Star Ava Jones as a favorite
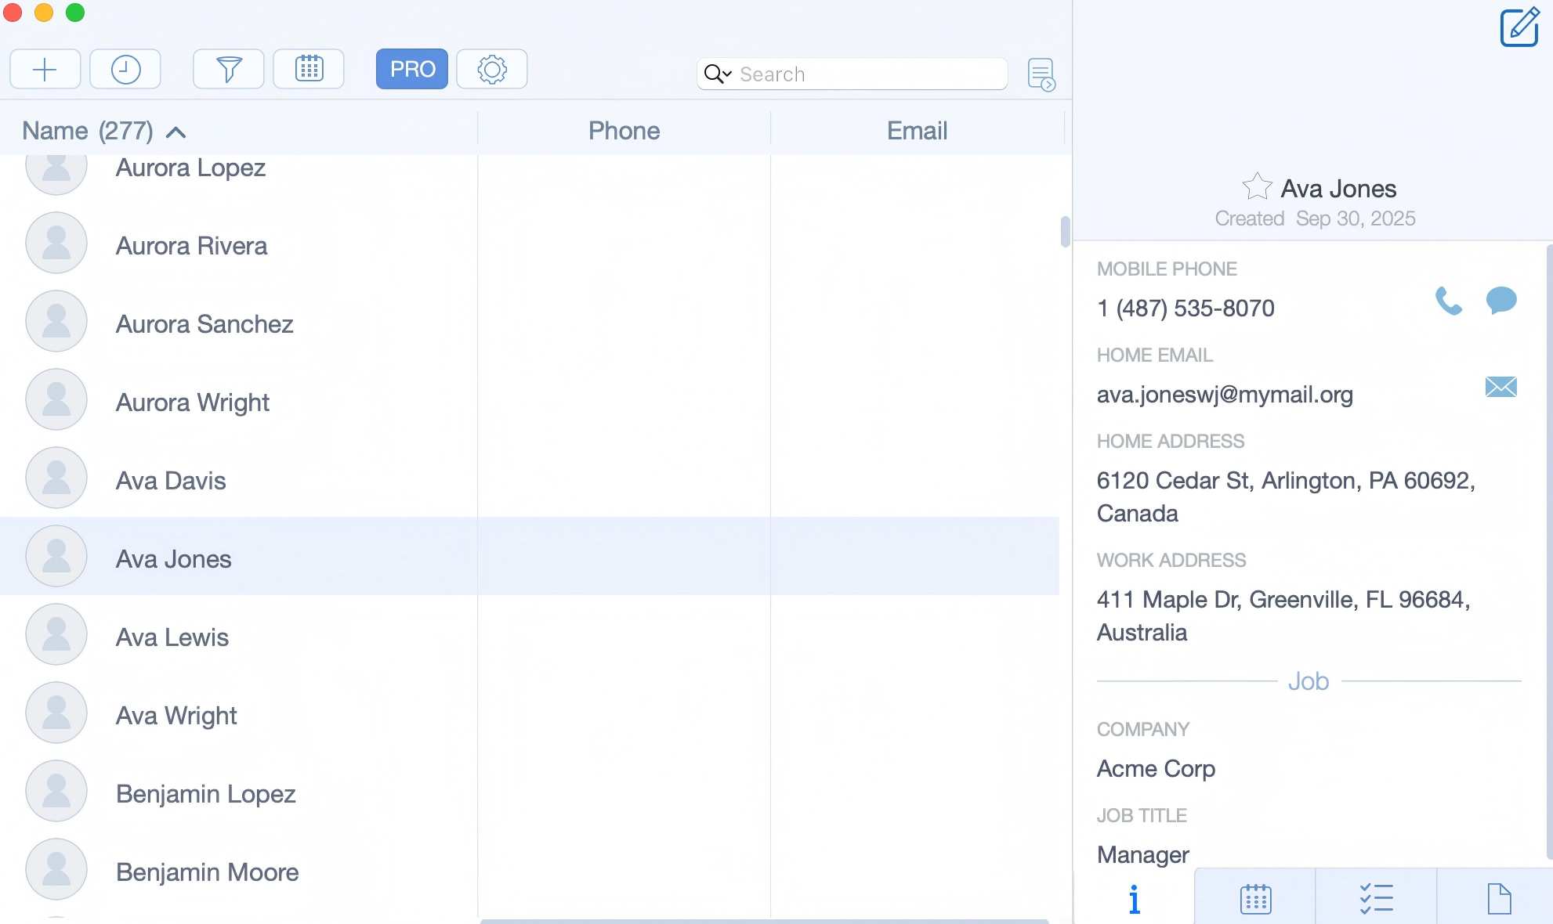1553x924 pixels. pos(1257,186)
